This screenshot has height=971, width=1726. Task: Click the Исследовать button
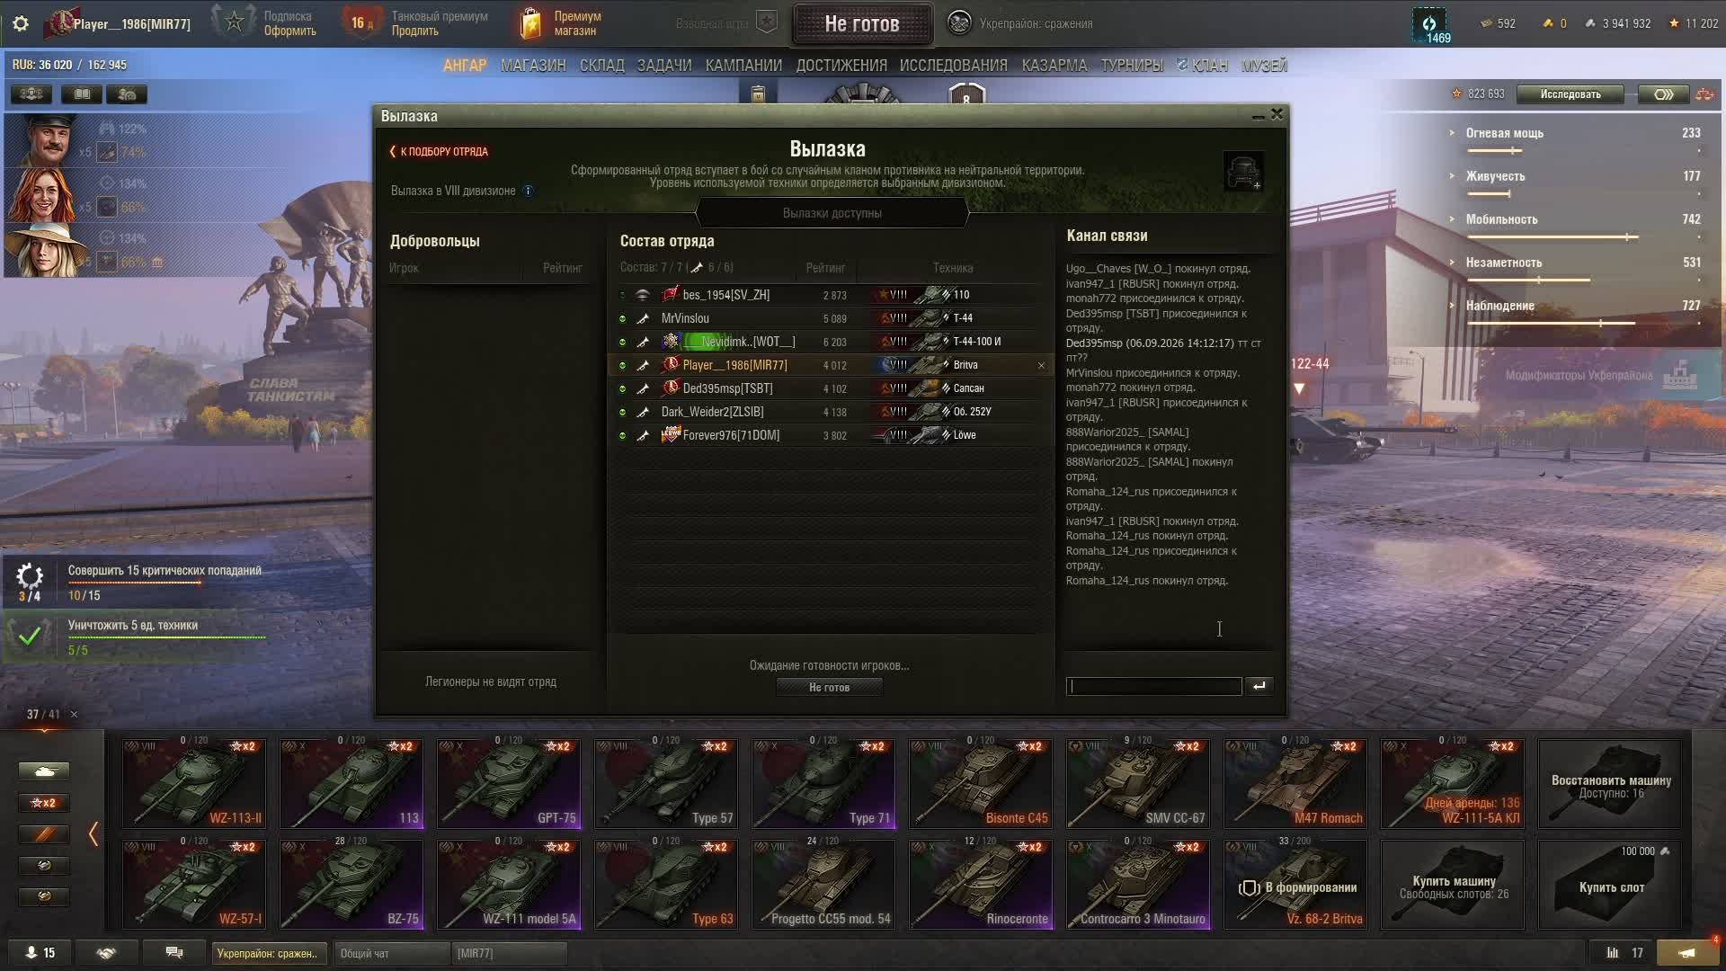[1570, 94]
